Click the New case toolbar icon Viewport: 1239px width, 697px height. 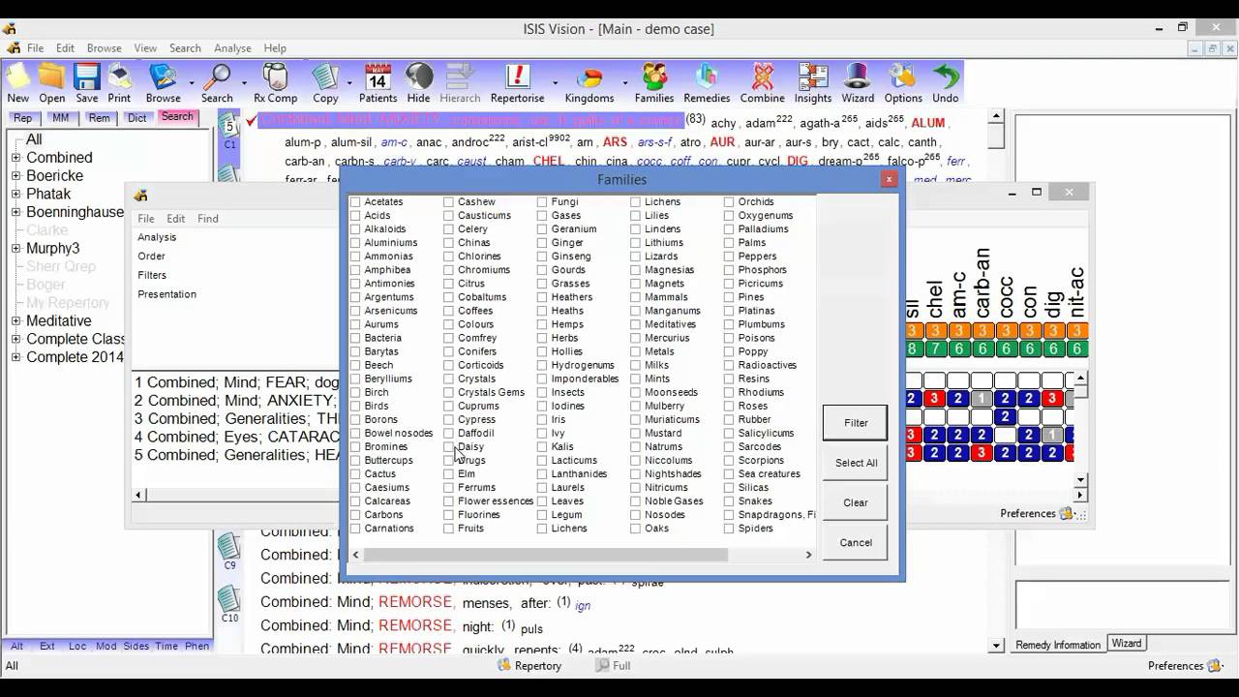17,83
